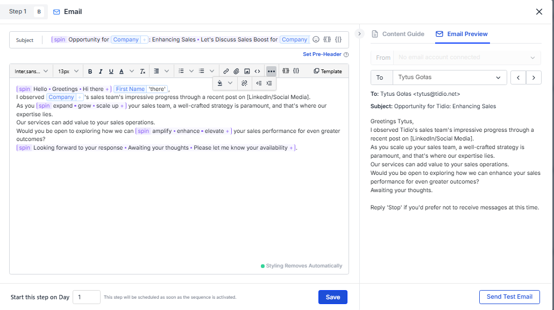Open the source code view
Screen dimensions: 554x310
pos(257,72)
